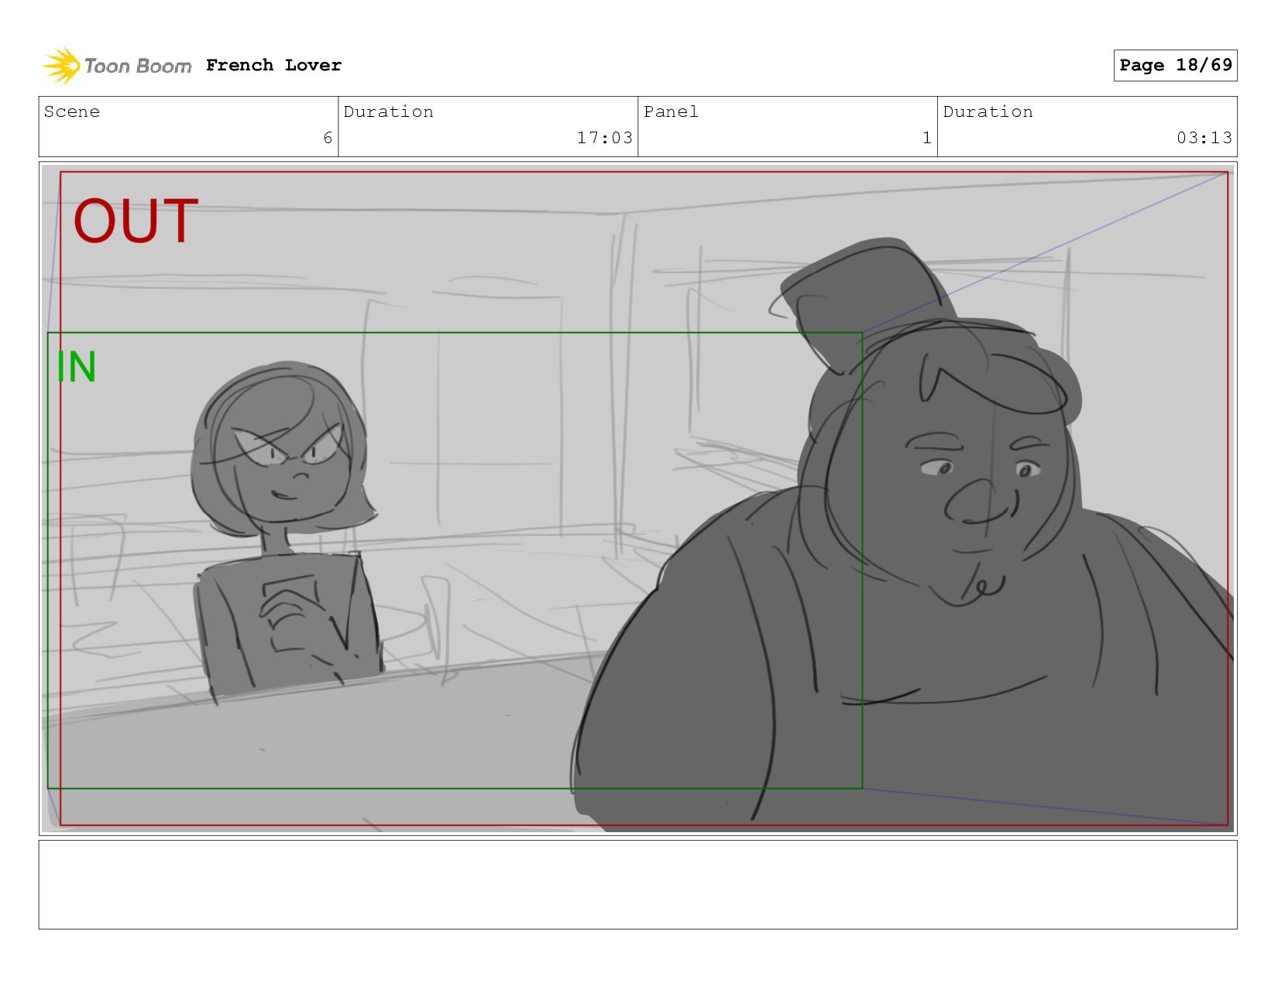The width and height of the screenshot is (1278, 987).
Task: Select the panel number value '1'
Action: coord(926,138)
